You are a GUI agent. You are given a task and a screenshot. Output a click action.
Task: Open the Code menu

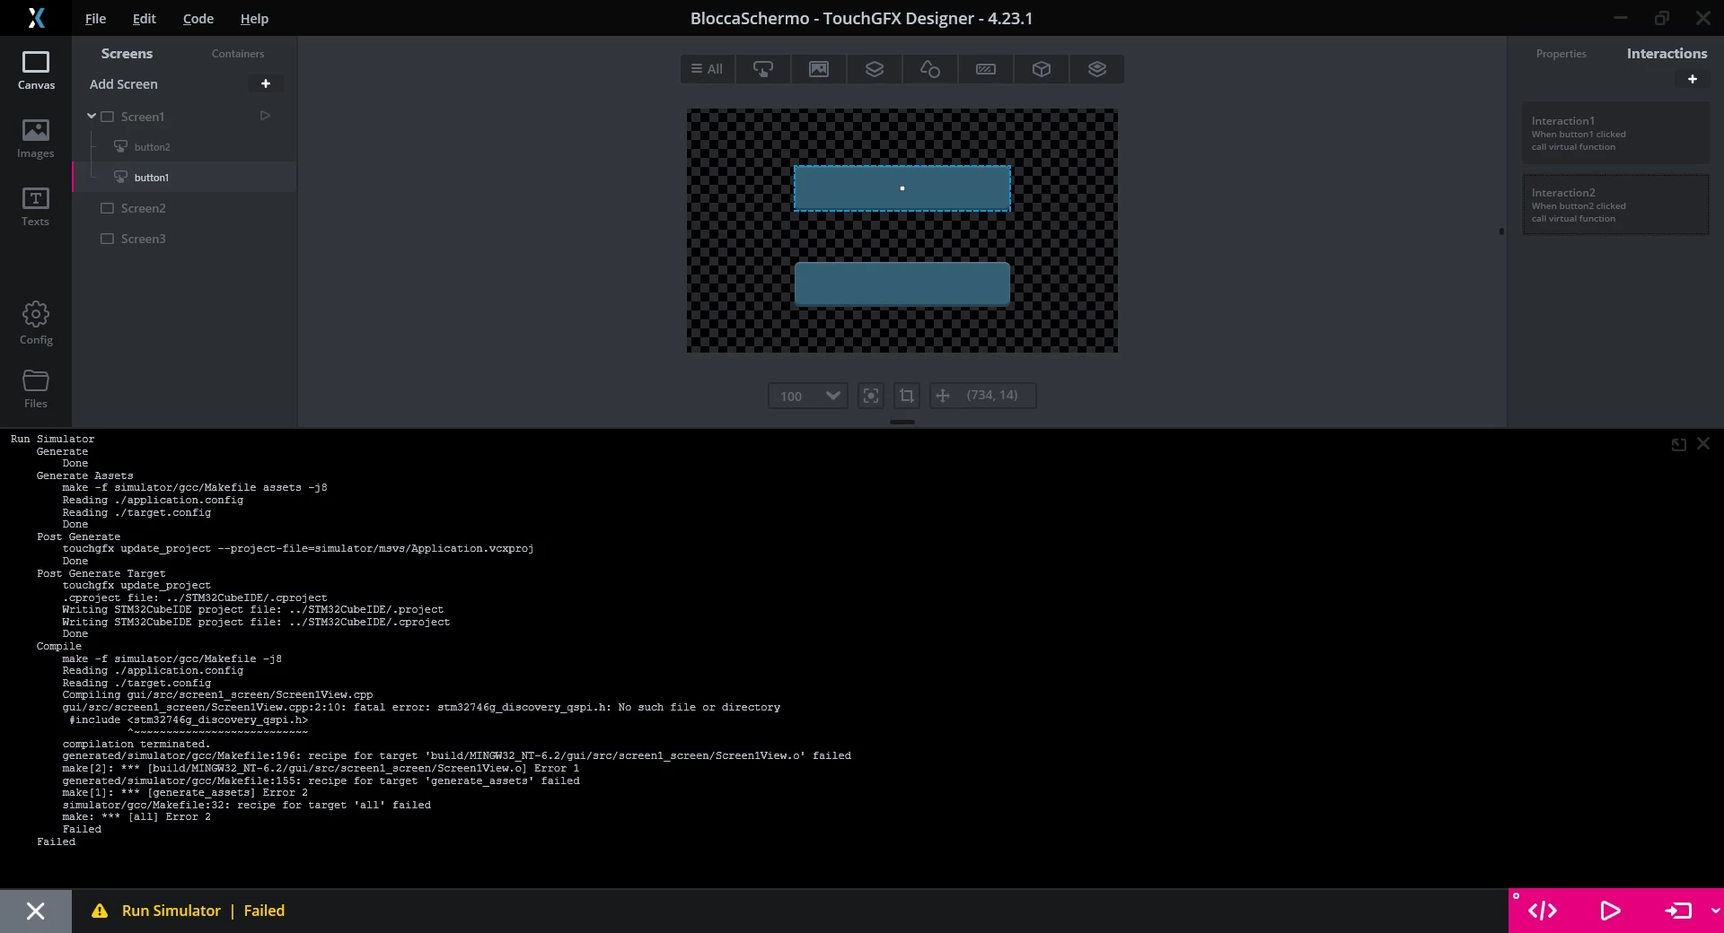point(198,18)
